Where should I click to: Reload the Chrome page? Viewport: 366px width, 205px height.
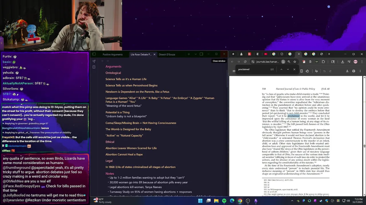pos(245,61)
